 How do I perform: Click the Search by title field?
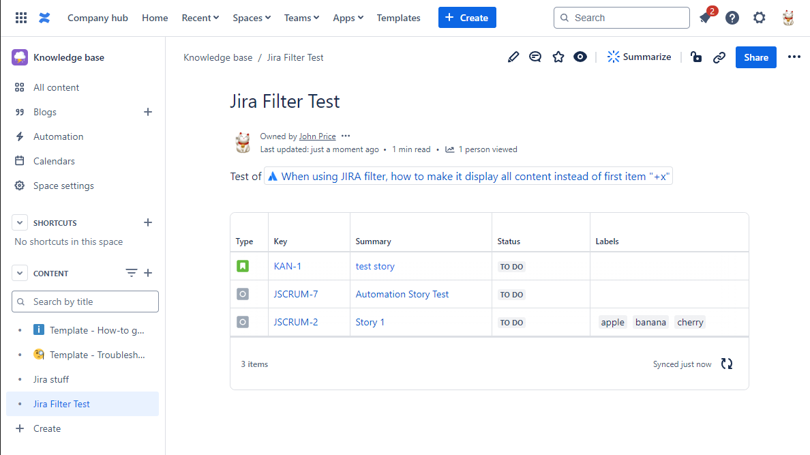click(x=85, y=301)
